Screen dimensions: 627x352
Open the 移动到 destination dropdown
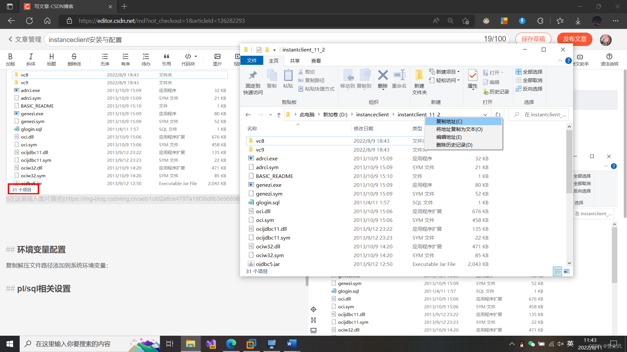click(x=347, y=89)
